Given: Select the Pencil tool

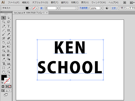Looking at the screenshot, I should (9, 34).
